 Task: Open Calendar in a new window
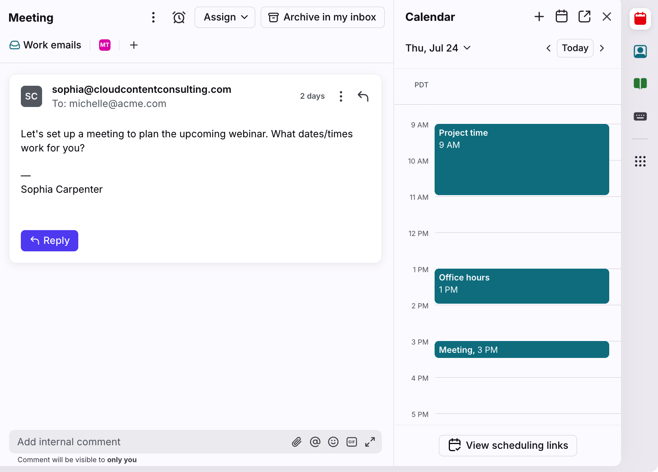tap(584, 17)
